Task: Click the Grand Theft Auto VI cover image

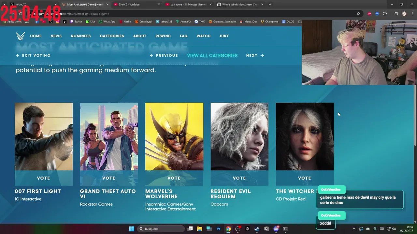Action: coord(109,136)
